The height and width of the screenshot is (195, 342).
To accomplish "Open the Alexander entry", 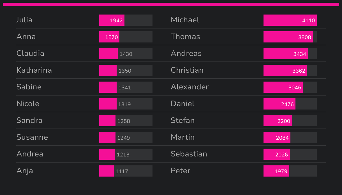I will [x=190, y=87].
